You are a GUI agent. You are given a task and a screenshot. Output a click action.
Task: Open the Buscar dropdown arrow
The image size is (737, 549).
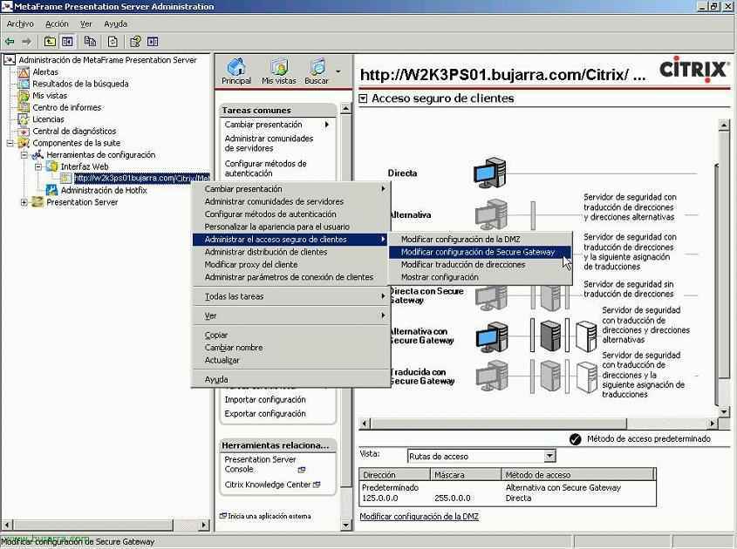(x=338, y=71)
